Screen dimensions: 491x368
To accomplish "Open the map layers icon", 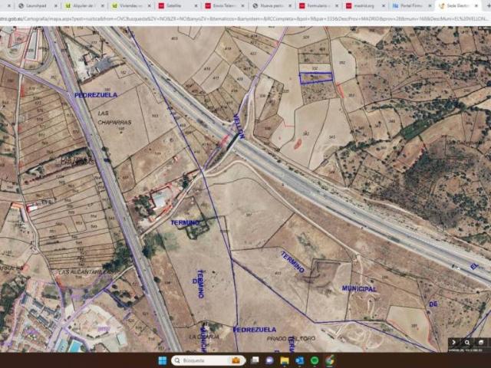I will point(481,343).
